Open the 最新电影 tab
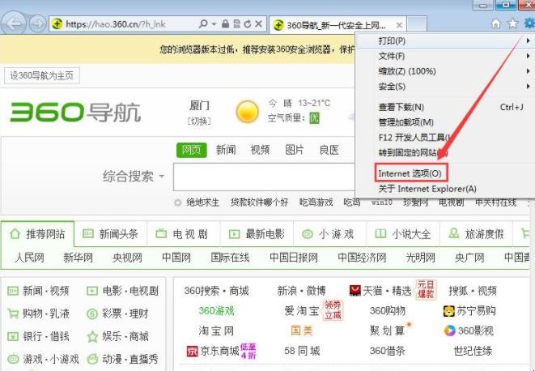Image resolution: width=535 pixels, height=371 pixels. pos(257,234)
